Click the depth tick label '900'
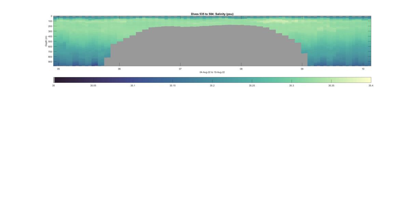This screenshot has width=410, height=212. click(x=50, y=62)
